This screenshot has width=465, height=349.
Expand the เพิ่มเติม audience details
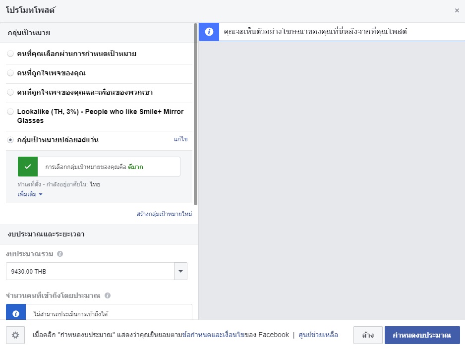point(30,194)
